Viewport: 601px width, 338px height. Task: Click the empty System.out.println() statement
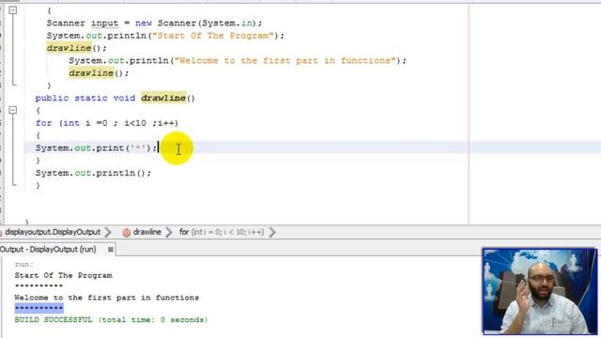(x=93, y=173)
